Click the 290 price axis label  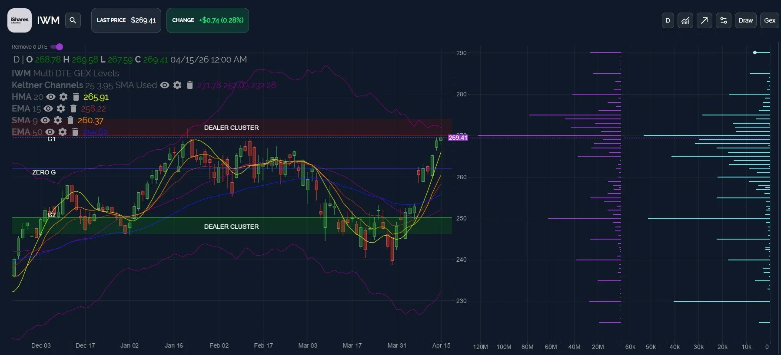(x=461, y=53)
